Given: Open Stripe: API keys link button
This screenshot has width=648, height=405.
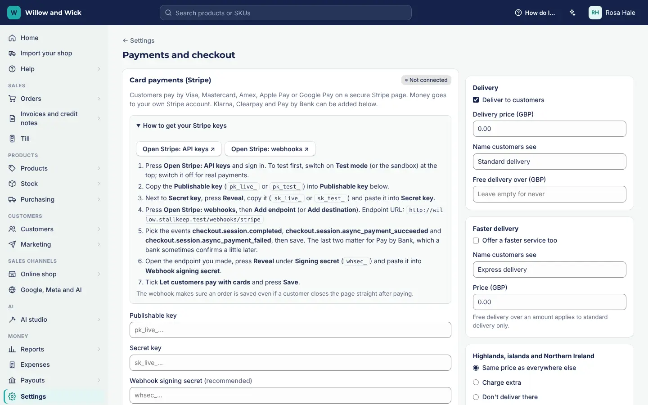Looking at the screenshot, I should [x=179, y=149].
